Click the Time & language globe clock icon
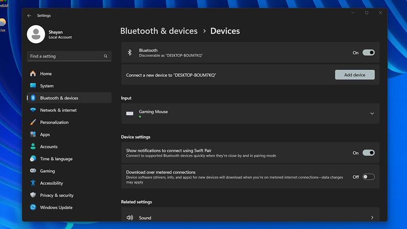This screenshot has width=407, height=229. coord(33,159)
